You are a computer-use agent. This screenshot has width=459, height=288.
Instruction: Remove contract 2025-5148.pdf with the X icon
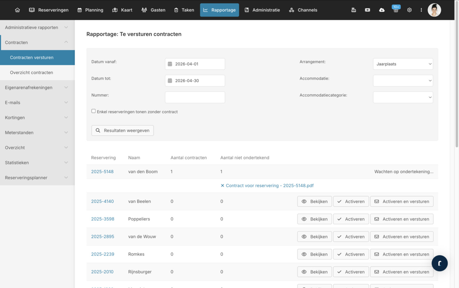[222, 186]
